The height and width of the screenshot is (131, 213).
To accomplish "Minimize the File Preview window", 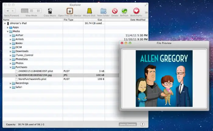I will click(x=126, y=43).
